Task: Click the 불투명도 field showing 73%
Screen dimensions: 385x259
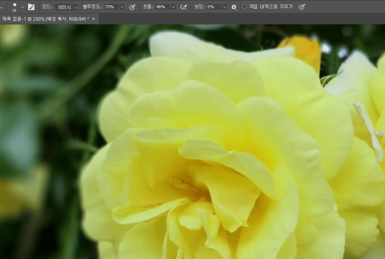Action: coord(110,7)
